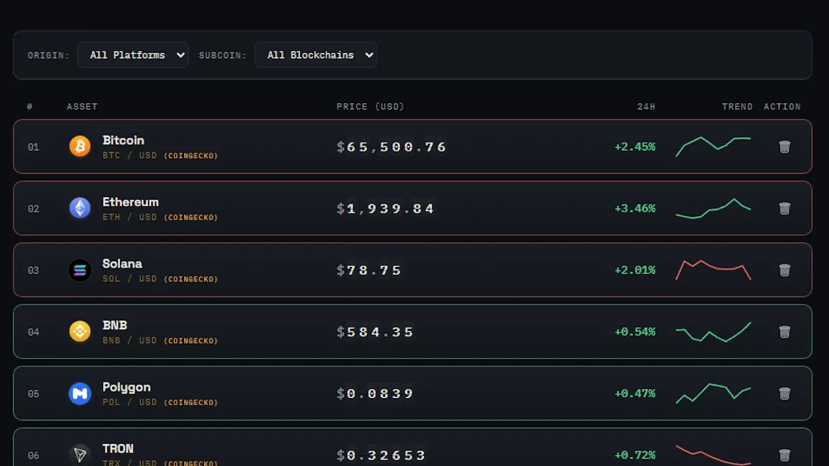The width and height of the screenshot is (829, 466).
Task: Remove BNB using its trash icon
Action: pos(785,332)
